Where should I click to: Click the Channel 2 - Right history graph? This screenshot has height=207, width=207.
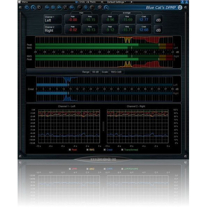[x=138, y=126]
